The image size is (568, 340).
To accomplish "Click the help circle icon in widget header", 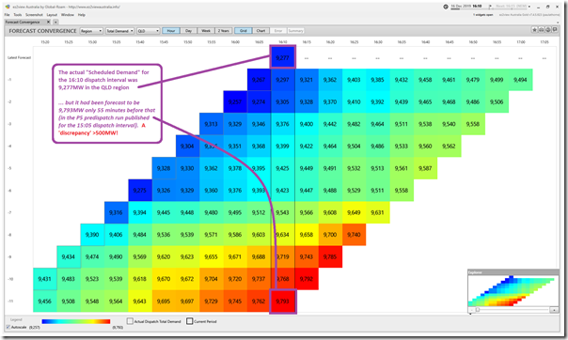I will [x=548, y=30].
